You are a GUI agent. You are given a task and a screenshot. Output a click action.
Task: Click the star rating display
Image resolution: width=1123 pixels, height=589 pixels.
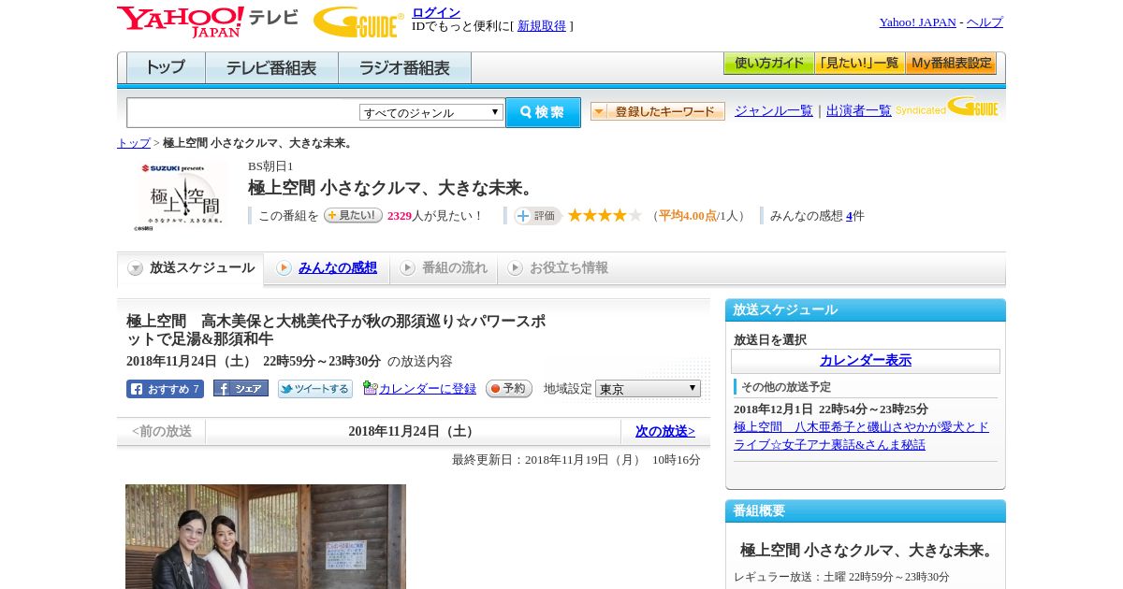[605, 215]
